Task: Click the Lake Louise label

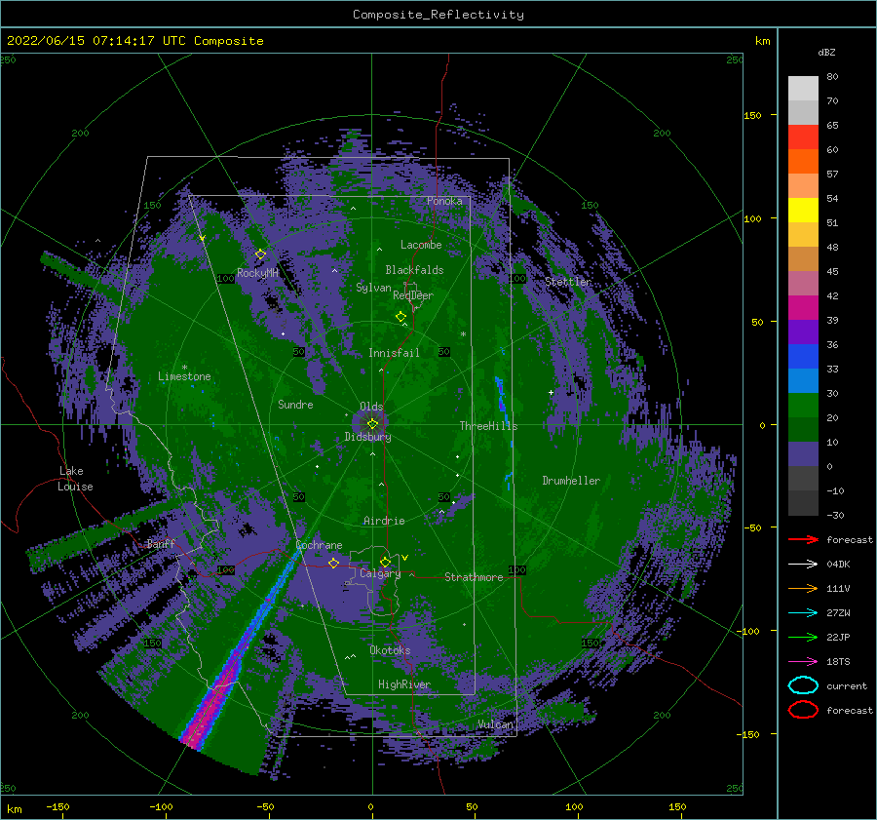Action: point(76,479)
